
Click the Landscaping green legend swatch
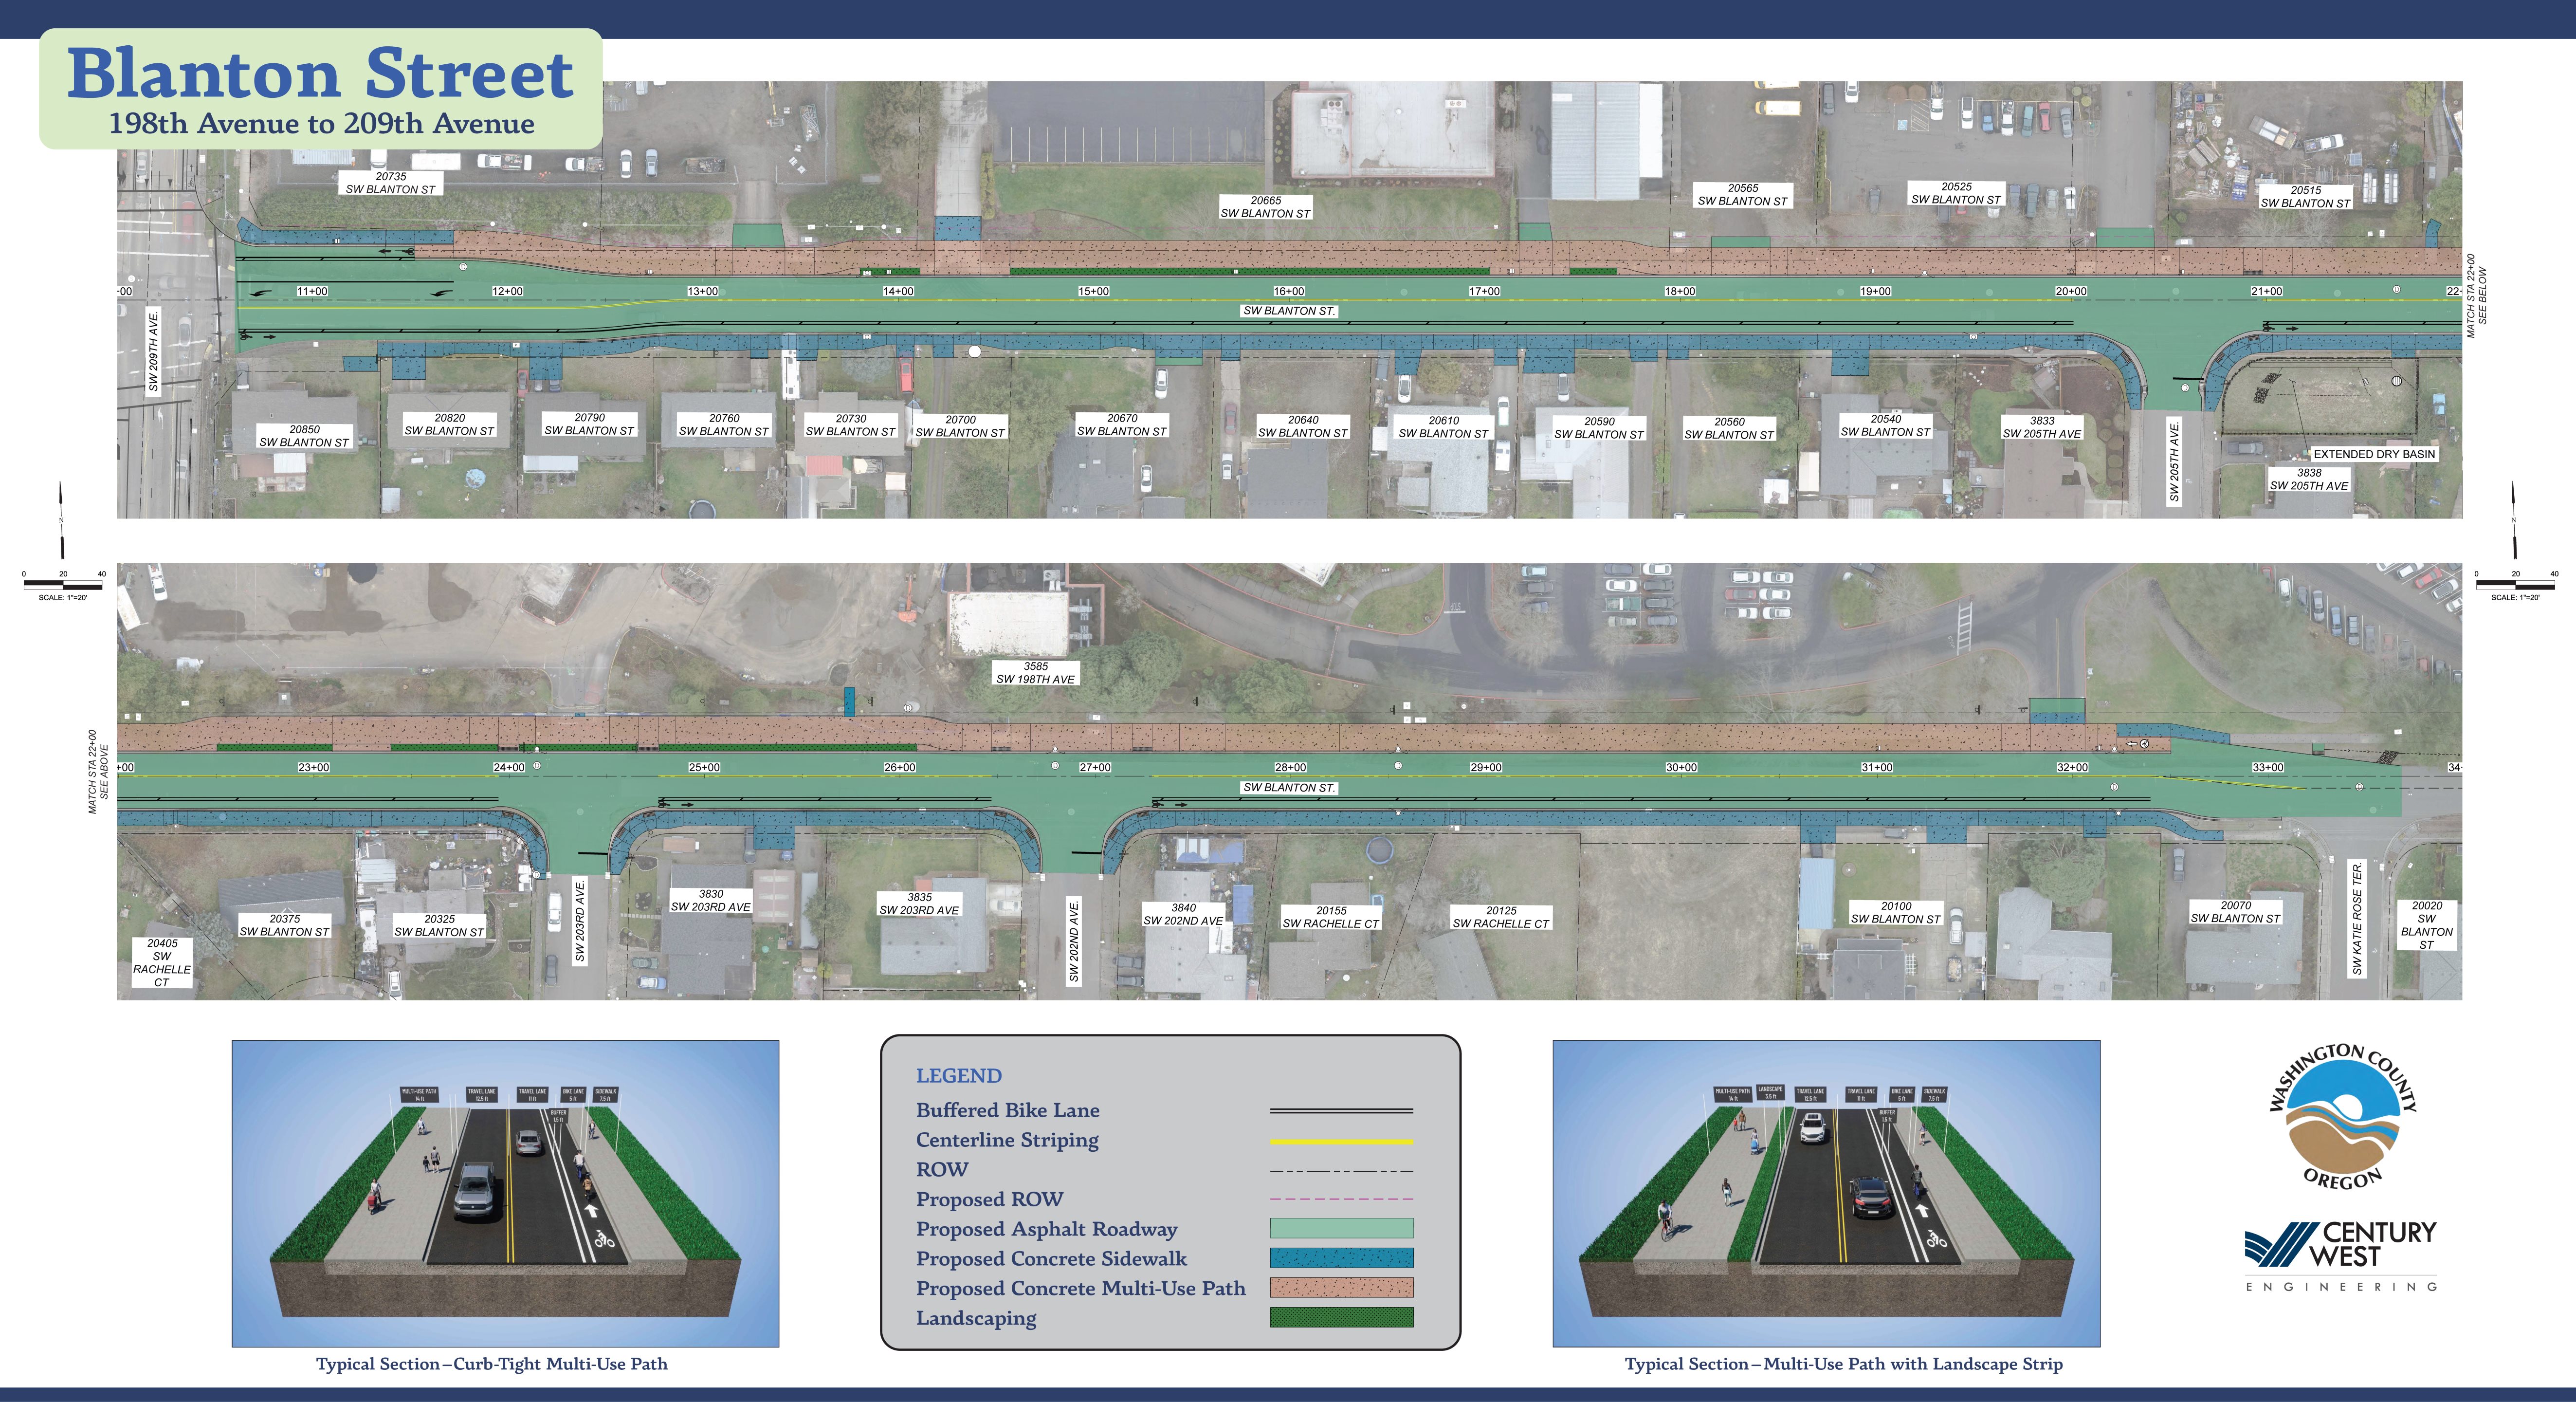click(x=1341, y=1318)
